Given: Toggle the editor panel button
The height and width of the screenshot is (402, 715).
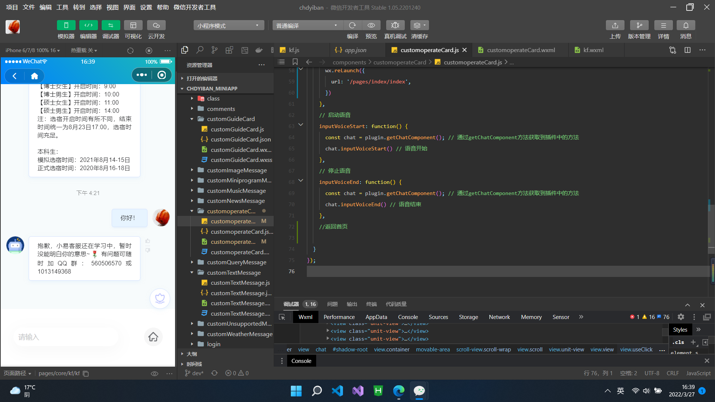Looking at the screenshot, I should [88, 25].
